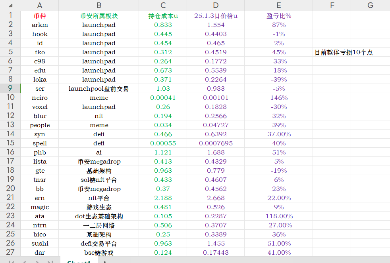Click the red 币种 header cell
The height and width of the screenshot is (263, 390).
pos(40,15)
